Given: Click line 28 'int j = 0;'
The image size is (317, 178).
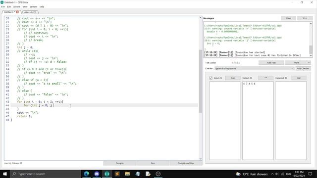Looking at the screenshot, I should point(25,47).
